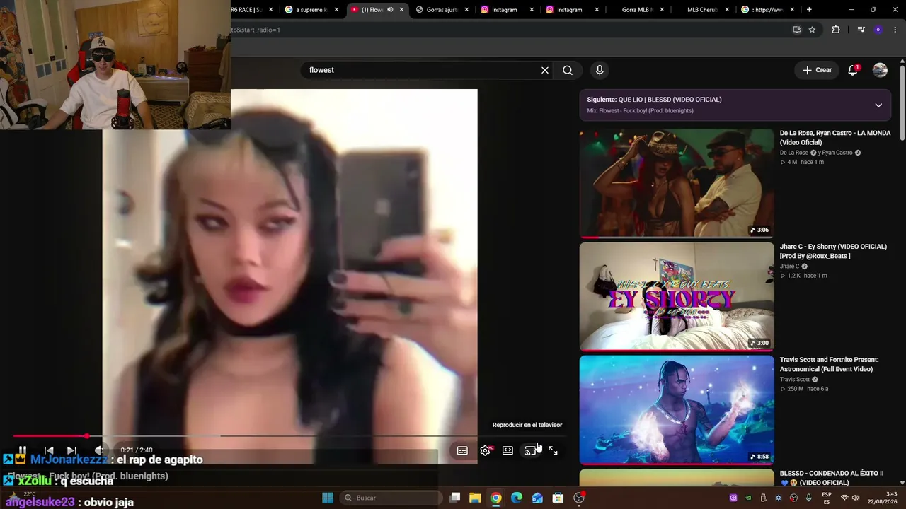Open 'BLESSD - CONDENADO AL ÉXITO II' title
This screenshot has width=906, height=509.
[x=832, y=478]
